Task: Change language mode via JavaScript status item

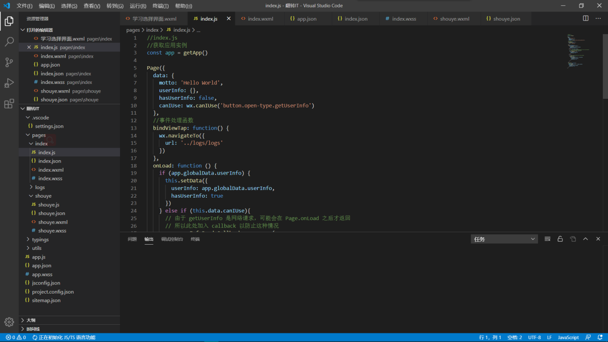Action: [x=568, y=338]
